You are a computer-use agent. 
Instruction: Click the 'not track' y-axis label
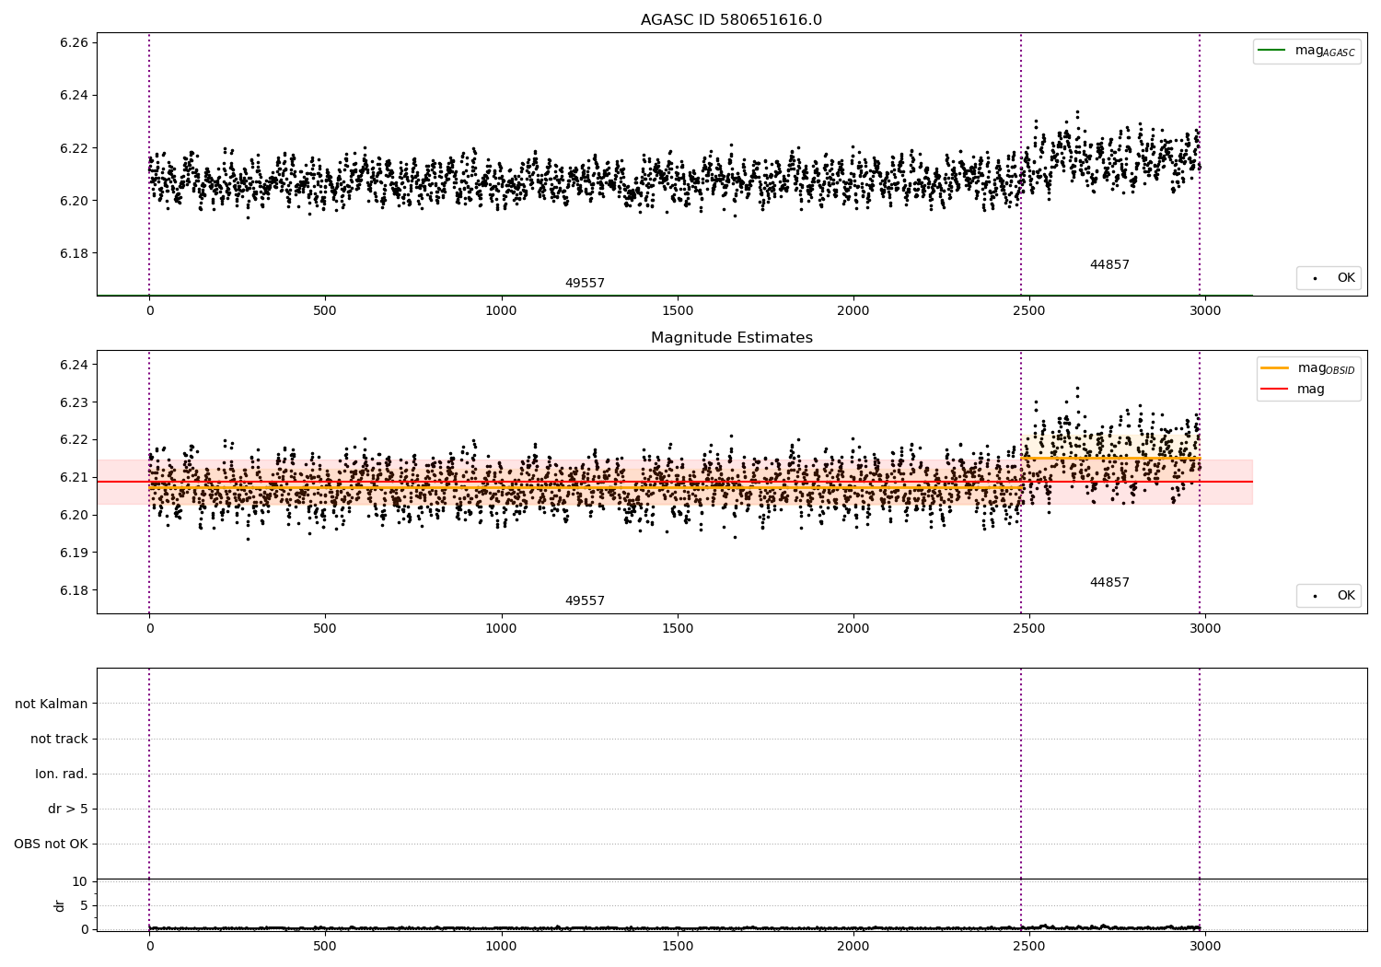pyautogui.click(x=59, y=739)
